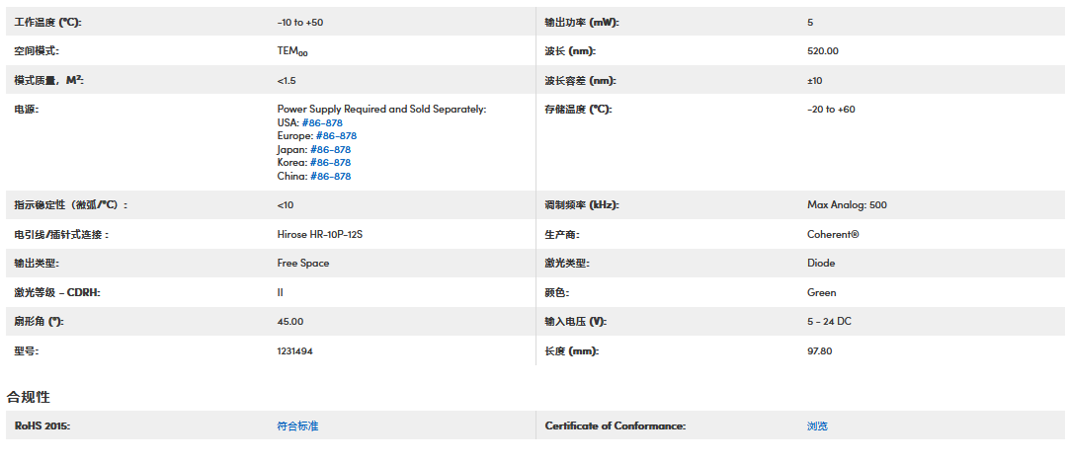Click the Coherent® manufacturer value
1069x463 pixels.
[x=833, y=235]
